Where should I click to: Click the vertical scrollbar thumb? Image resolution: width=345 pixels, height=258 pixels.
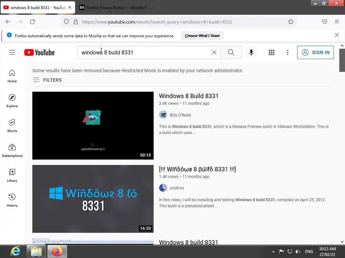(x=342, y=60)
